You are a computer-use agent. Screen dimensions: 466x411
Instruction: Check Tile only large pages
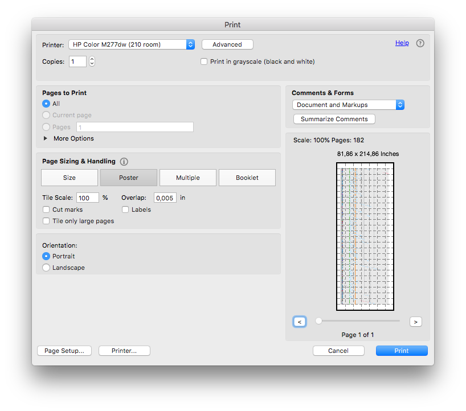46,221
